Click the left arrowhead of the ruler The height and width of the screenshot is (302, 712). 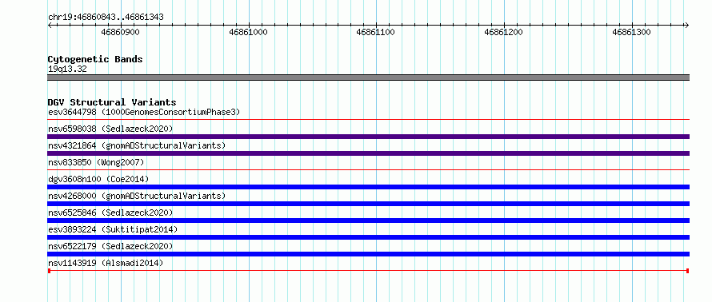click(x=50, y=26)
